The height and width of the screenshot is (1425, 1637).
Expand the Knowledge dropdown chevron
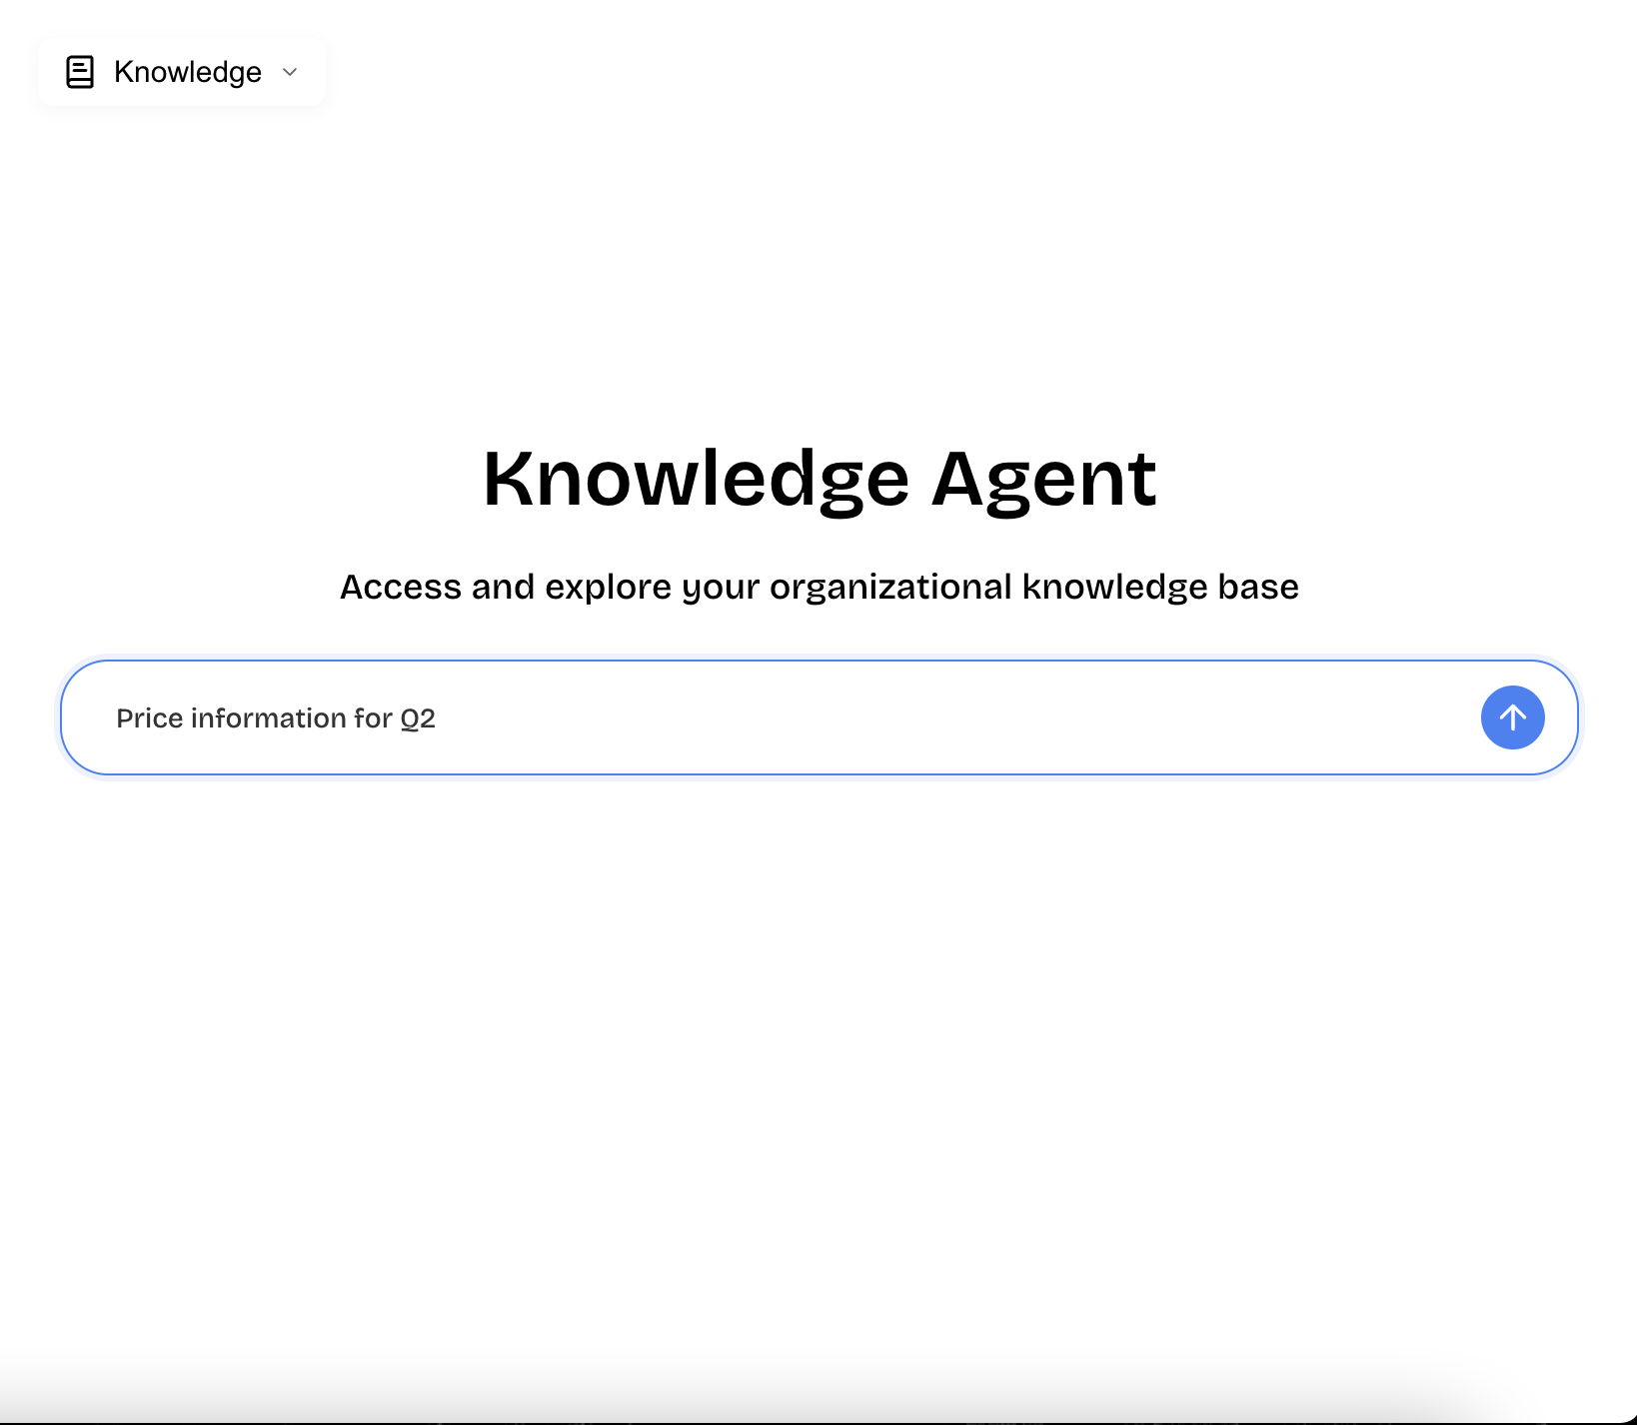290,72
